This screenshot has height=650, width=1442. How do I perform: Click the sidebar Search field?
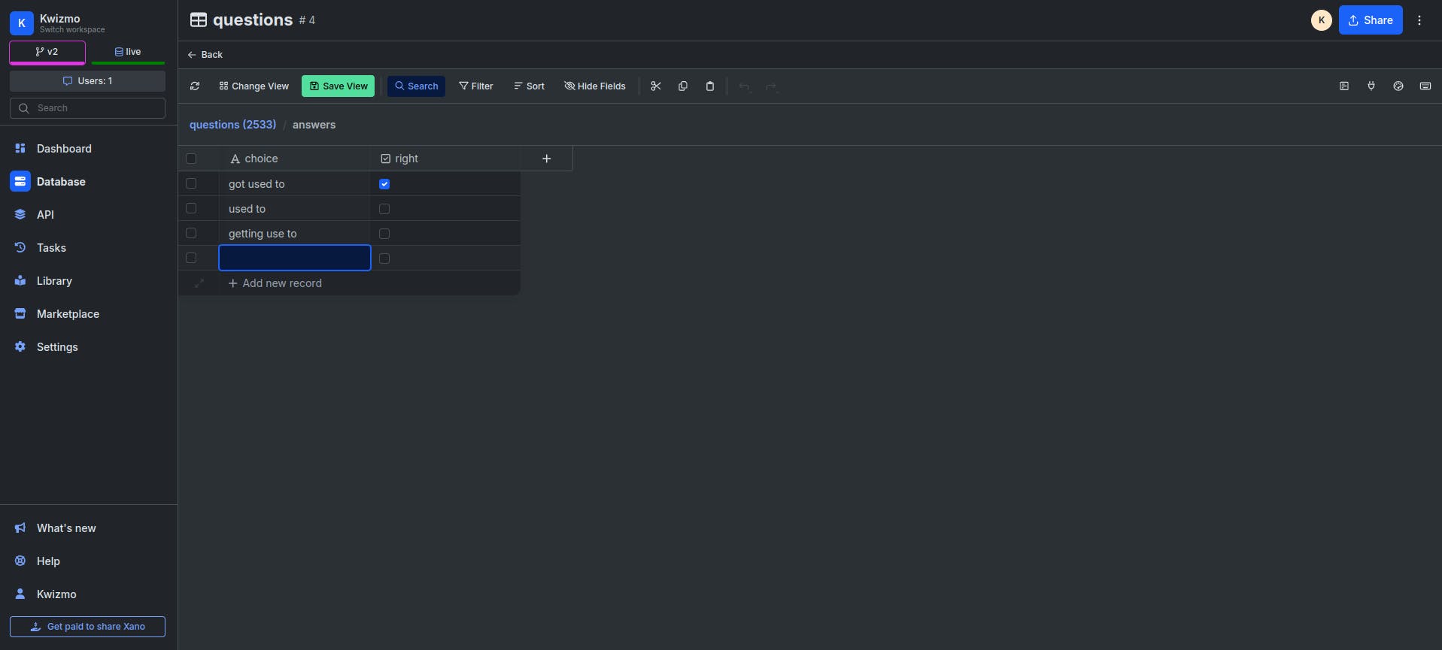pyautogui.click(x=88, y=108)
